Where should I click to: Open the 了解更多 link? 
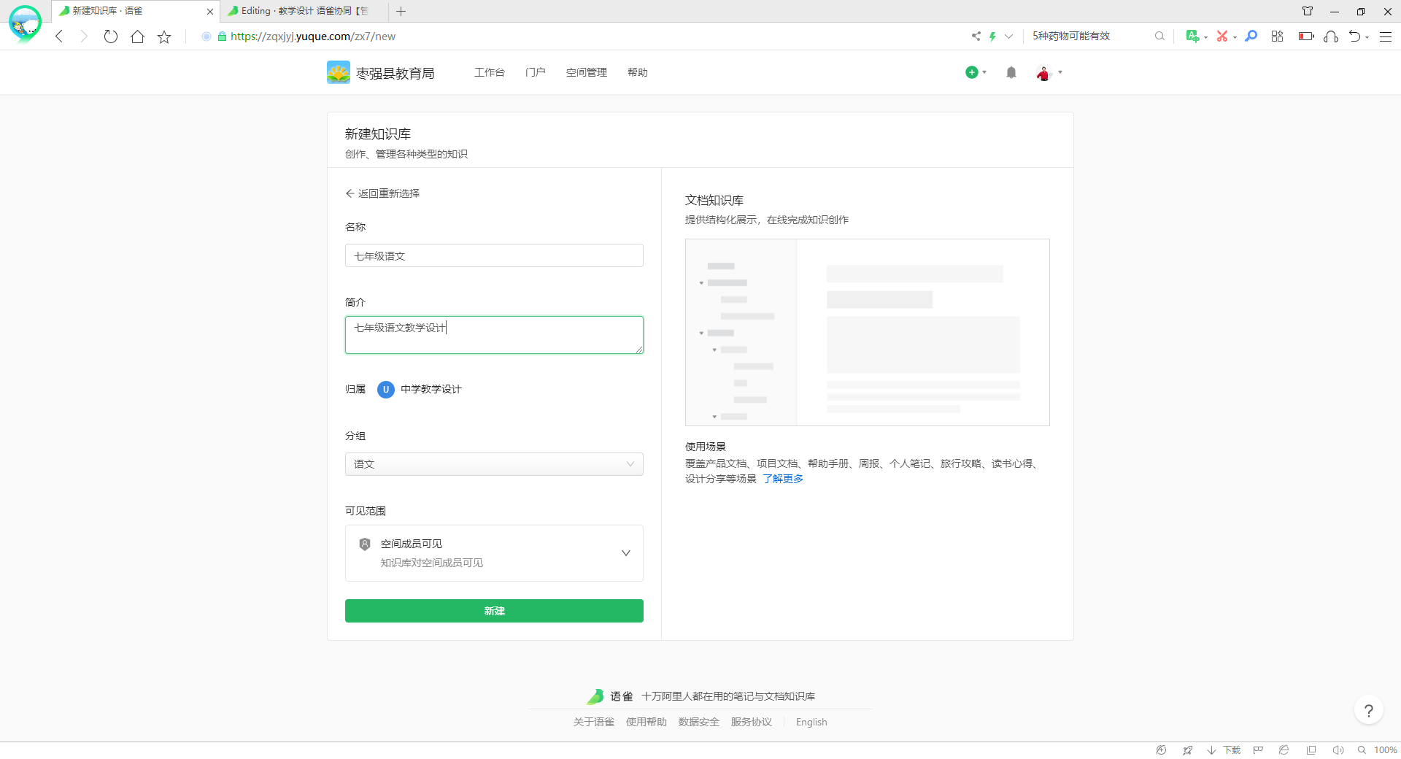click(782, 479)
